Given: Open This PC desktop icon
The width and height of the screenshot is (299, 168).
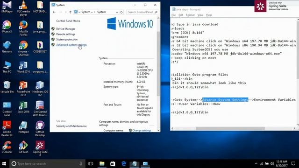Looking at the screenshot, I should click(7, 67).
